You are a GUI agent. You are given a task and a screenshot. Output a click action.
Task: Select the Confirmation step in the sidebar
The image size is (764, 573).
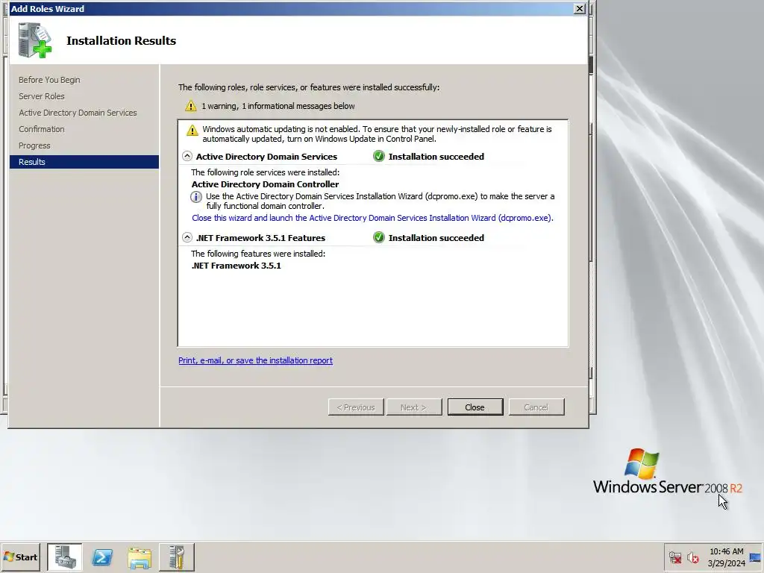(x=42, y=129)
